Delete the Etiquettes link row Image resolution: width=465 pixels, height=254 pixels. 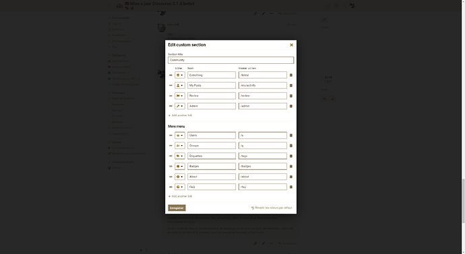[291, 156]
